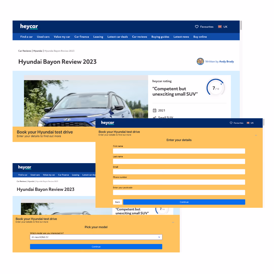The image size is (274, 274).
Task: Click 'Which model are you interested in?' label
Action: click(x=47, y=233)
